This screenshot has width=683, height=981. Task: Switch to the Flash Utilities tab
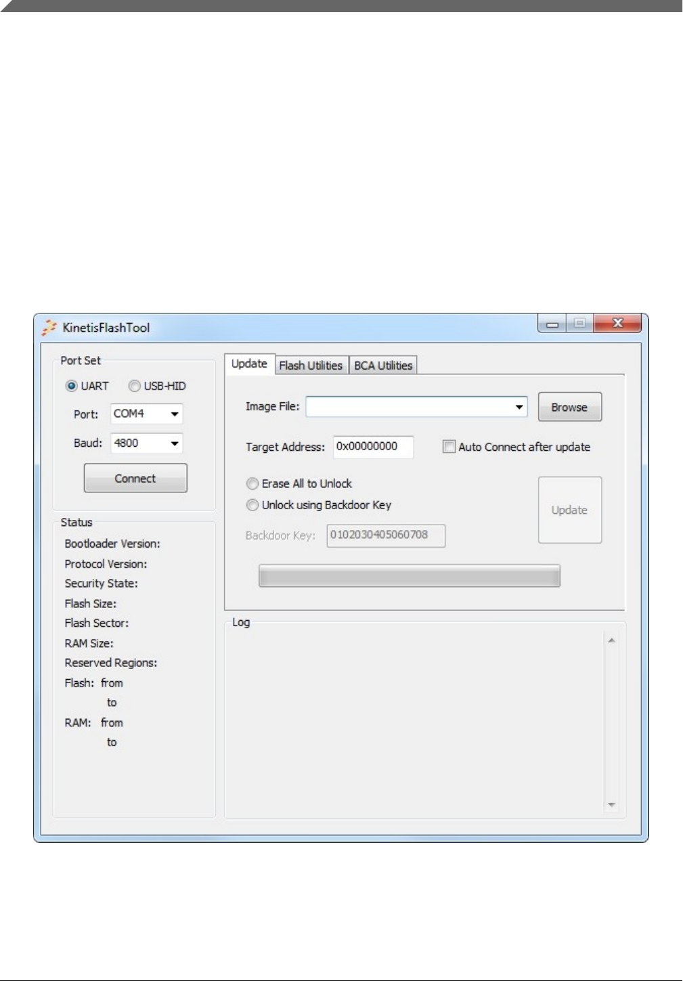311,366
